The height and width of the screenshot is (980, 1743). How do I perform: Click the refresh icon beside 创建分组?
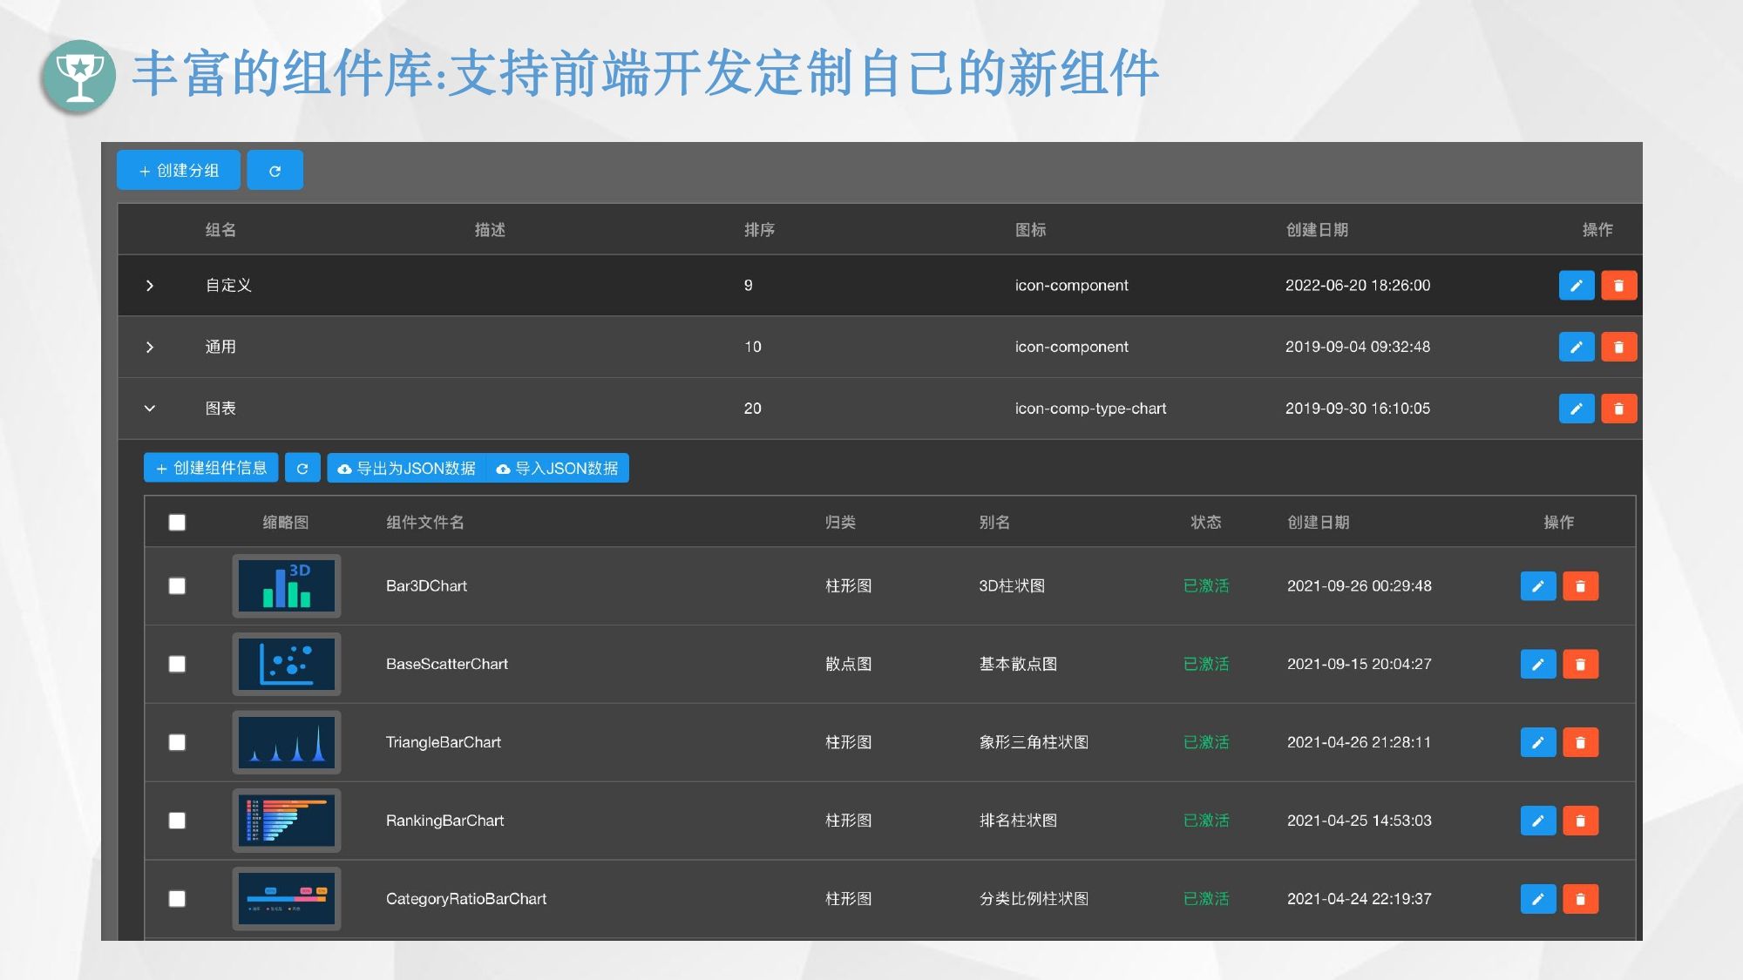275,171
